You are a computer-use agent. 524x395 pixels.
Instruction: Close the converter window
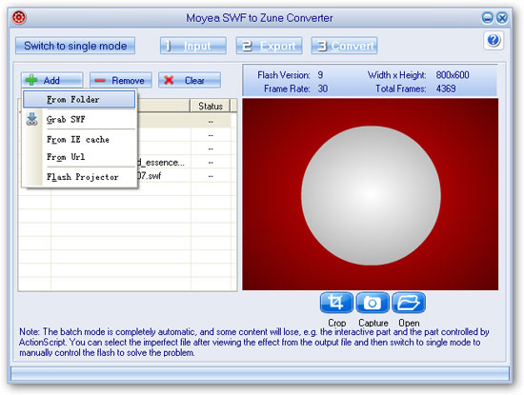(502, 17)
